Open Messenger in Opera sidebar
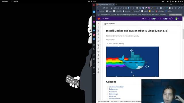 (94, 22)
